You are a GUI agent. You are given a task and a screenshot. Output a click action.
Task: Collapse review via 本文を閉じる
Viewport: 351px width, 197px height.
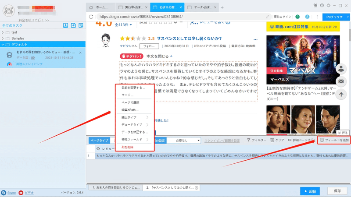159,56
